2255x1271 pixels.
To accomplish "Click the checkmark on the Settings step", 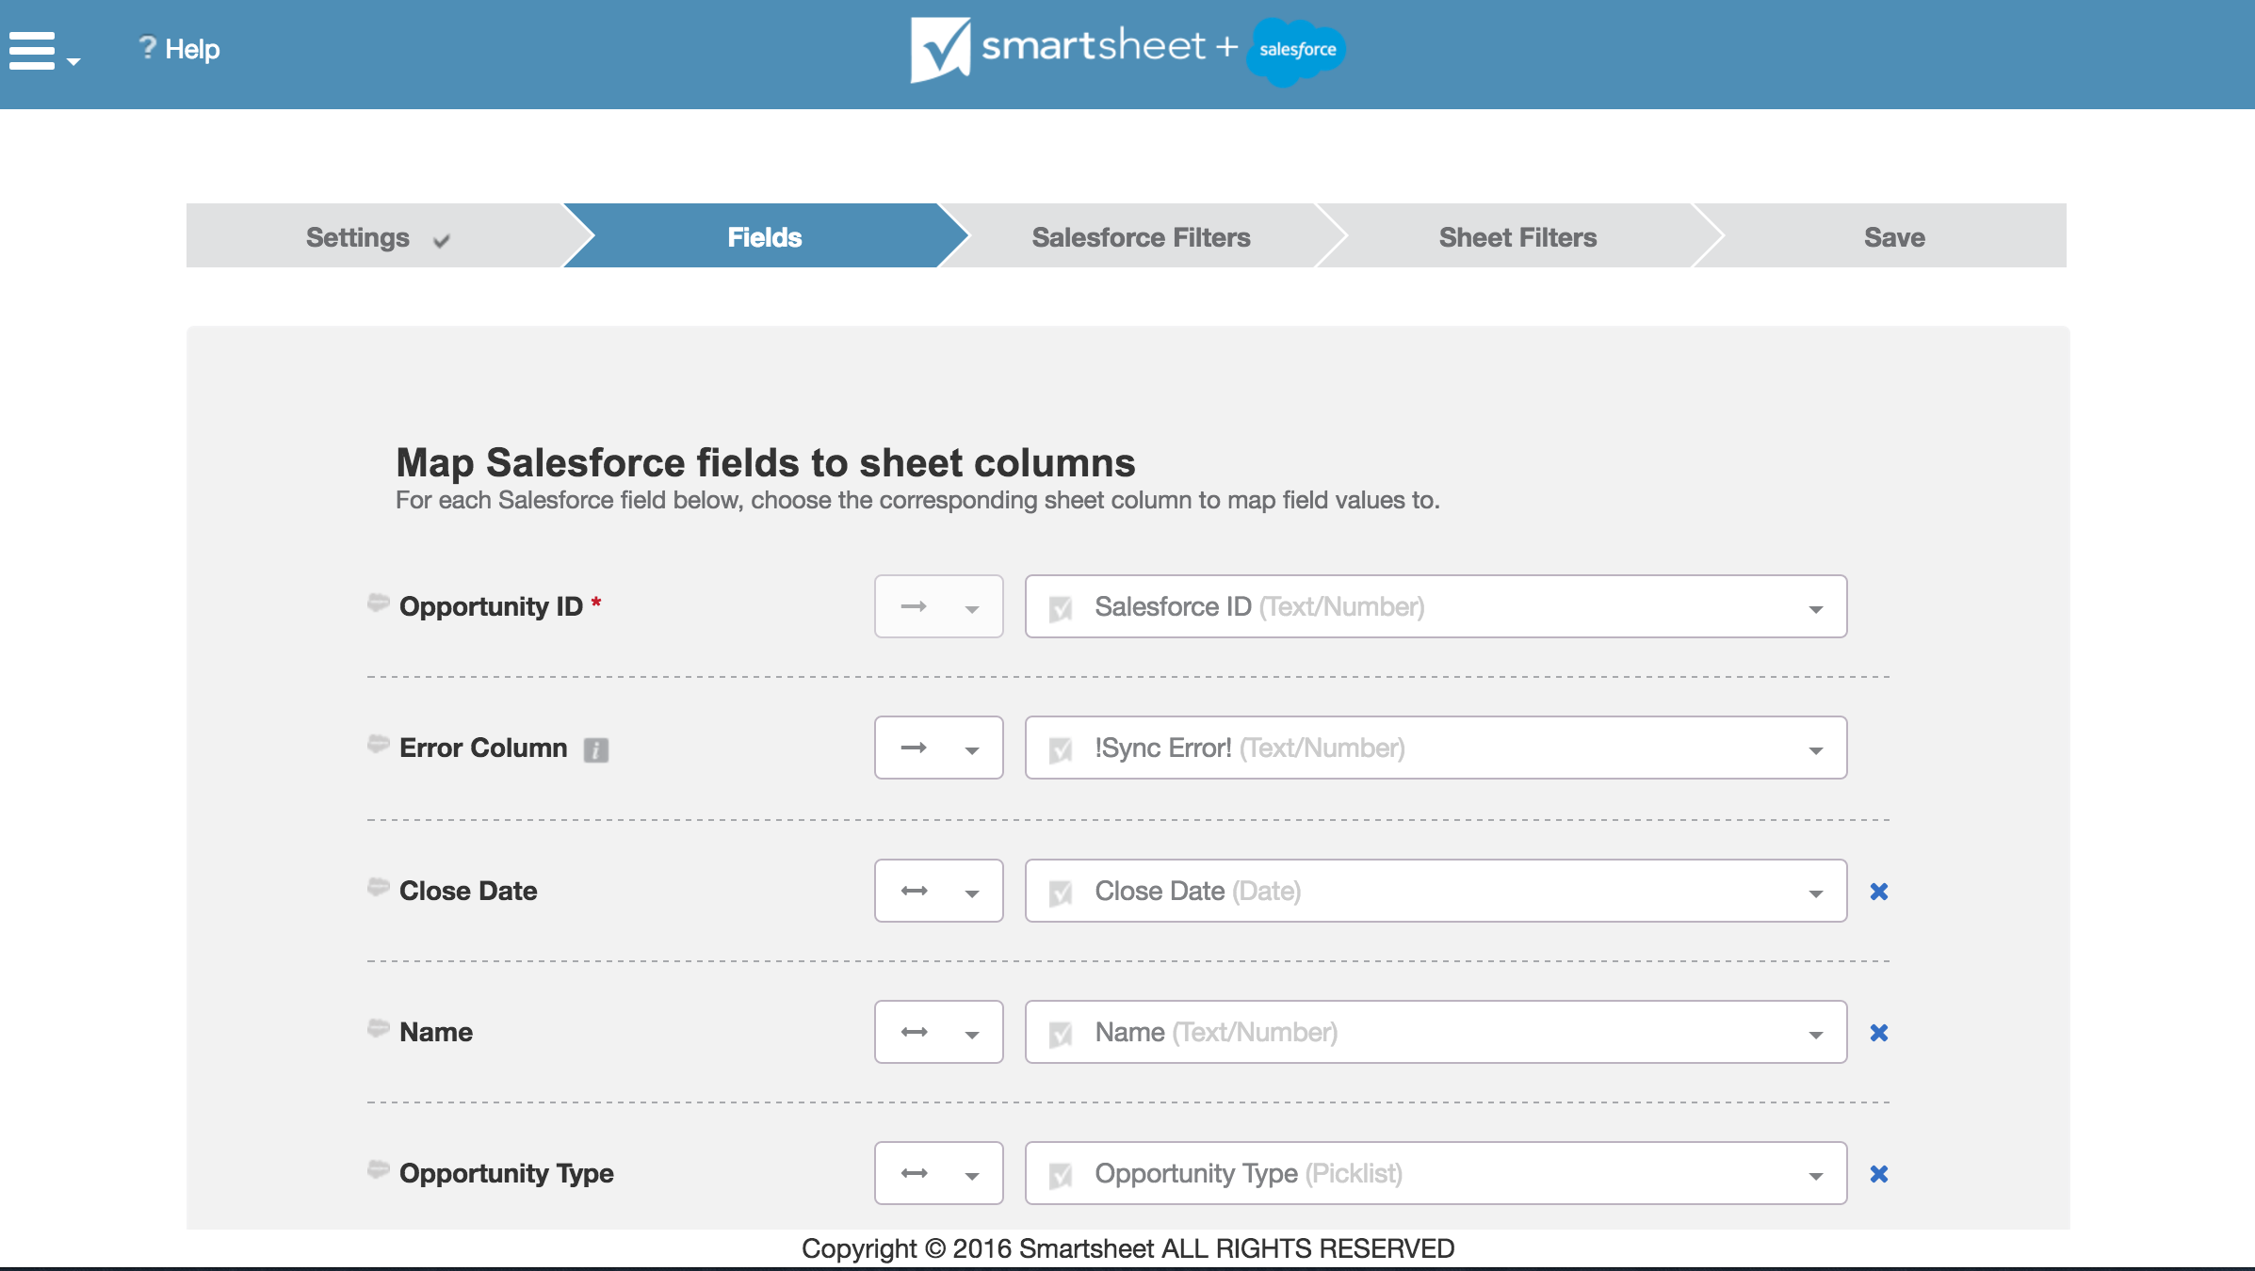I will (x=443, y=239).
